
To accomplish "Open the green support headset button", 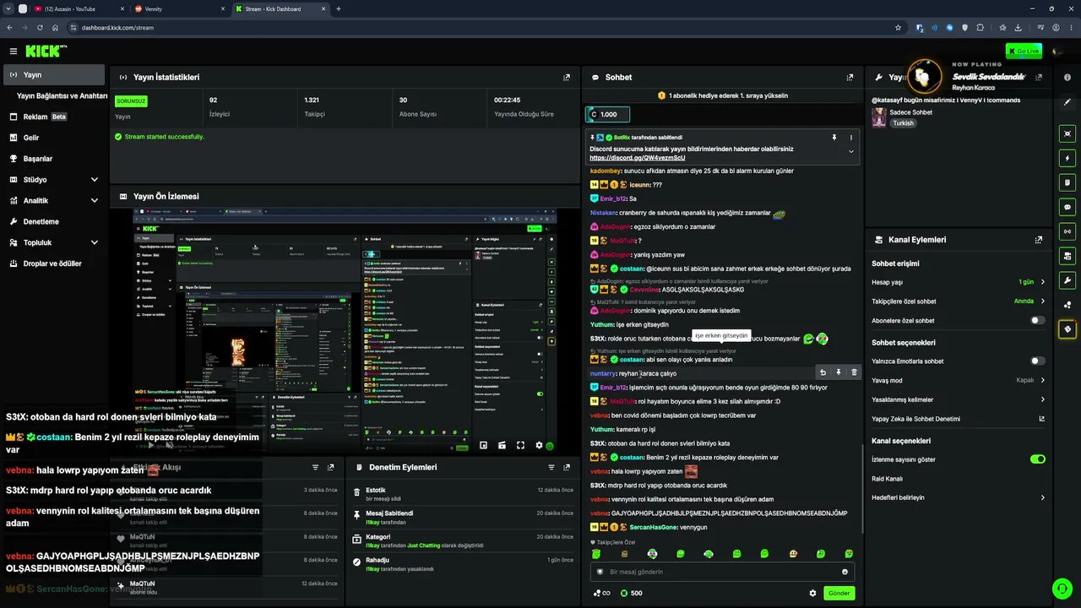I will (1062, 589).
